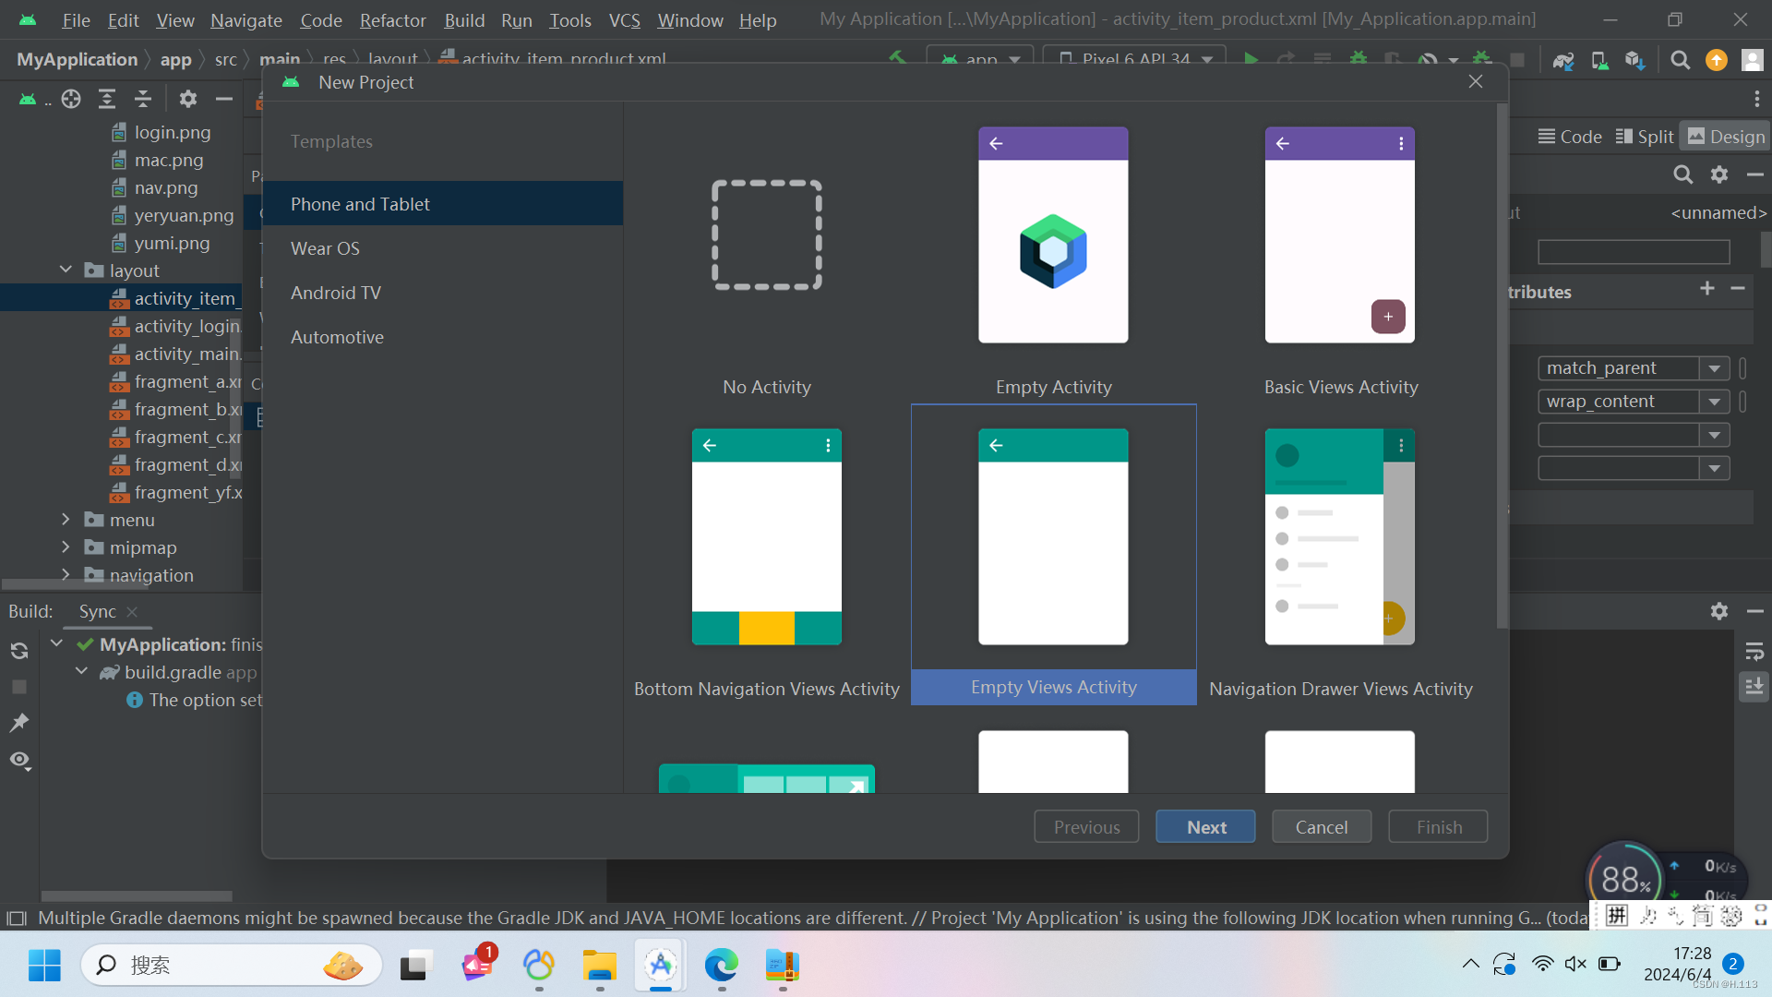Click Expand All icon in project panel
Image resolution: width=1772 pixels, height=997 pixels.
107,99
